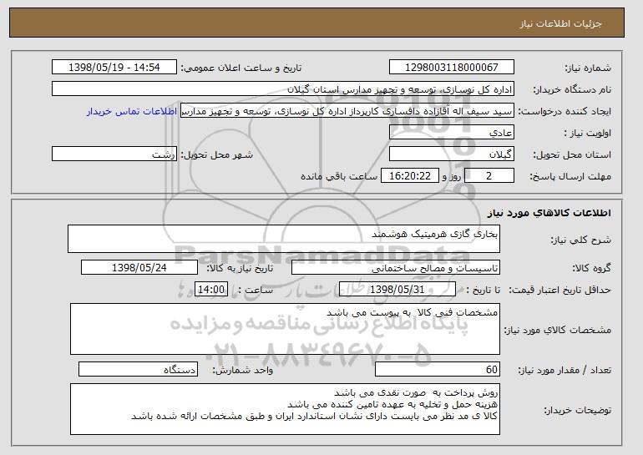Click the buyer organization name field
This screenshot has height=455, width=643.
pyautogui.click(x=283, y=89)
